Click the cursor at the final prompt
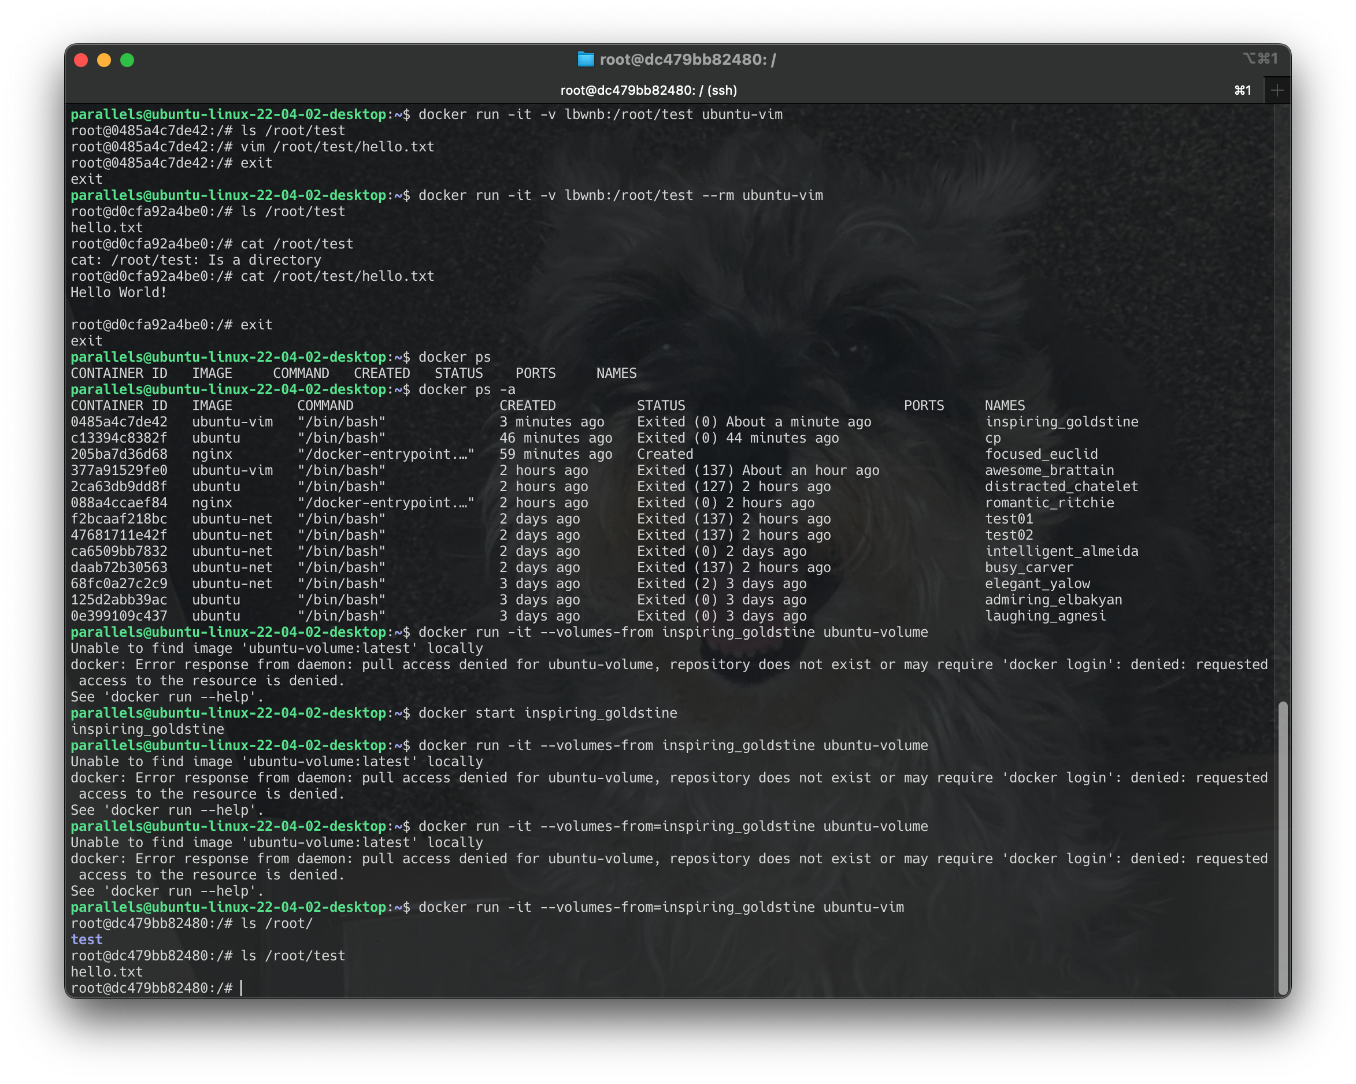The height and width of the screenshot is (1084, 1356). [242, 988]
